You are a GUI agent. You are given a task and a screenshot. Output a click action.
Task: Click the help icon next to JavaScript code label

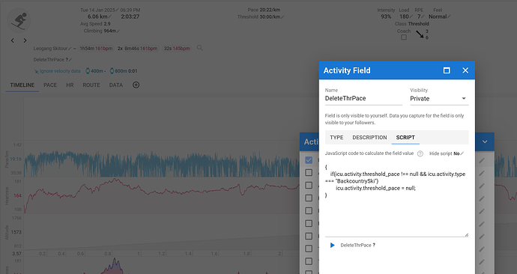(420, 153)
